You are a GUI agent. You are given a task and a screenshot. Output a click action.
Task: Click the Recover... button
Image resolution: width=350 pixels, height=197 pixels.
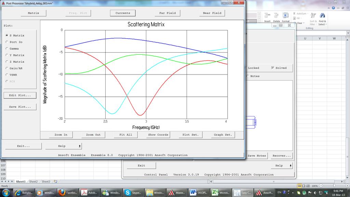coord(282,156)
